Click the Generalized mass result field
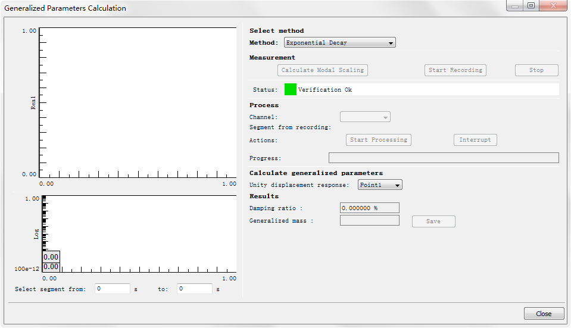 [x=369, y=220]
